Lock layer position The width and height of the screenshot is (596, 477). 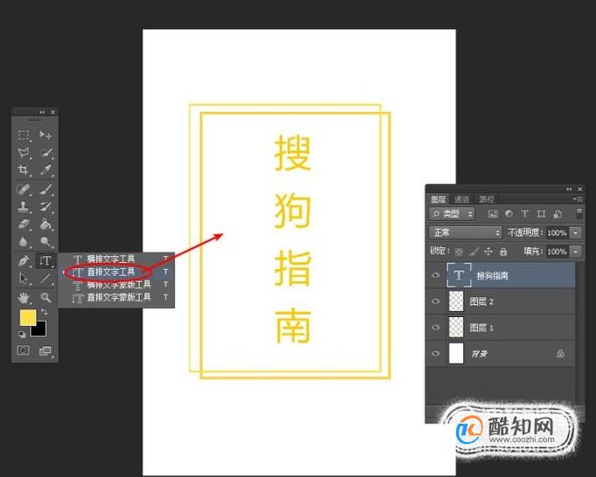[489, 252]
